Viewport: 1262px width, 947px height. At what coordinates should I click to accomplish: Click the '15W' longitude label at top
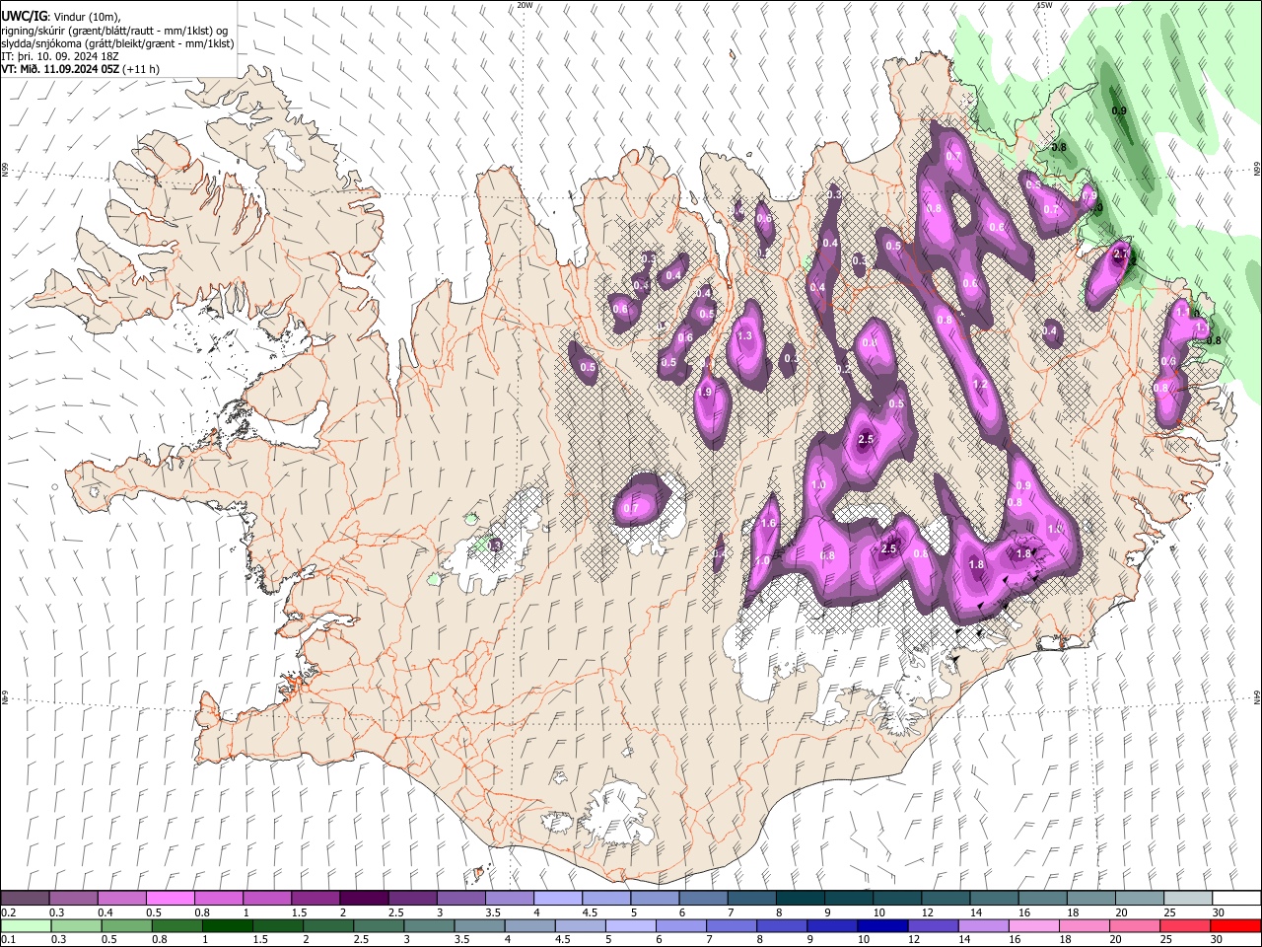(1044, 5)
